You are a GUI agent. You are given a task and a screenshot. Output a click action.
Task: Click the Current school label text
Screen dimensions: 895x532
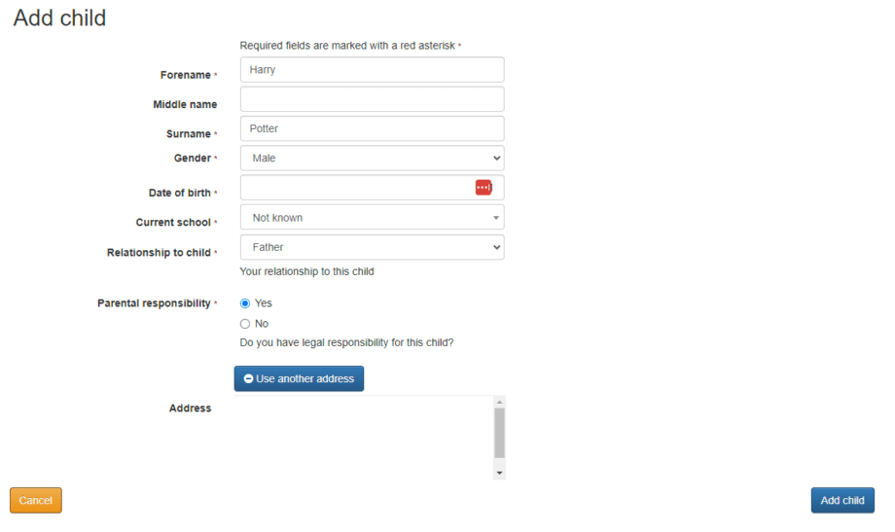click(x=173, y=223)
